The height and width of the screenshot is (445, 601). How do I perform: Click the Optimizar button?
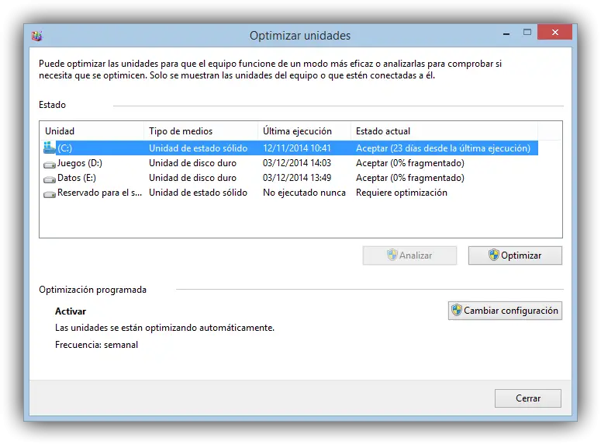[515, 256]
